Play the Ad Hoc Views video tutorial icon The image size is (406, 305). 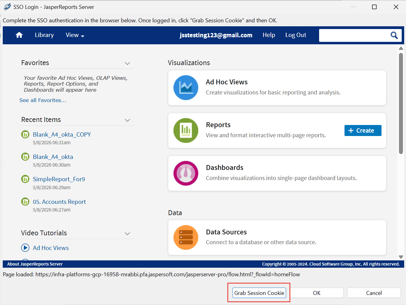pyautogui.click(x=25, y=248)
